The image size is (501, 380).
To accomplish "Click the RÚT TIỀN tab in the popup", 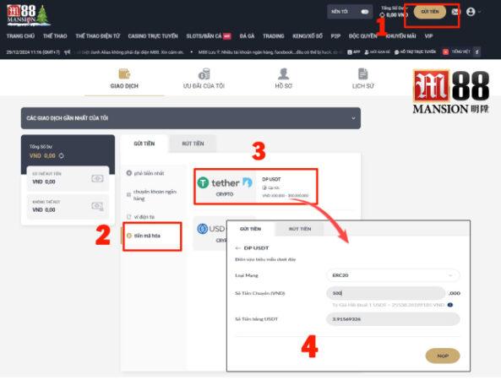I will pos(300,229).
